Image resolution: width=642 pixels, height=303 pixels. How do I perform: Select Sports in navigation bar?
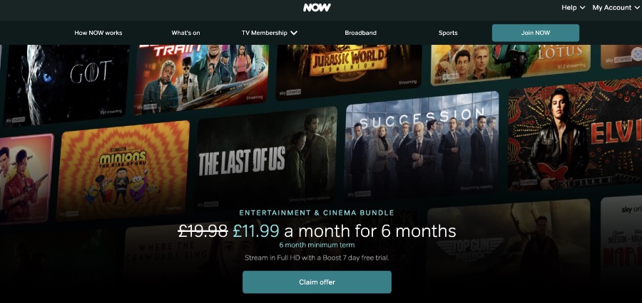tap(448, 33)
